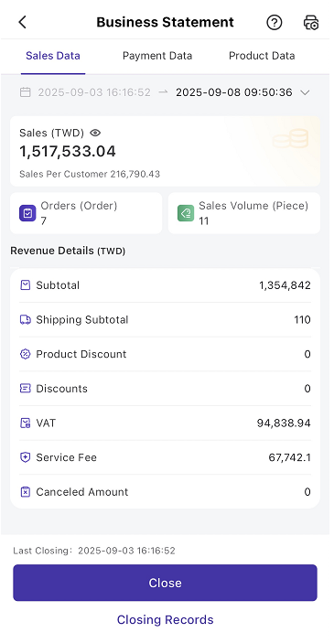Switch to the Payment Data tab

click(157, 56)
